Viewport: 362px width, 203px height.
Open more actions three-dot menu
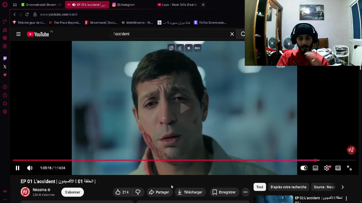[245, 192]
